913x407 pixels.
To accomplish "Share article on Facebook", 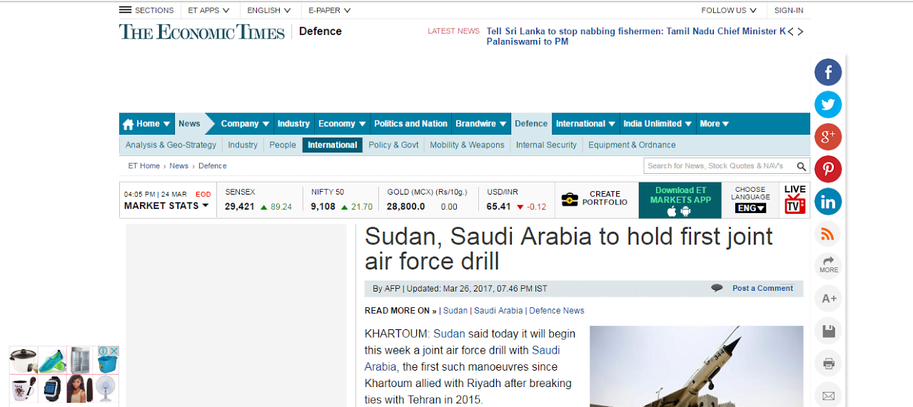I will pos(828,72).
